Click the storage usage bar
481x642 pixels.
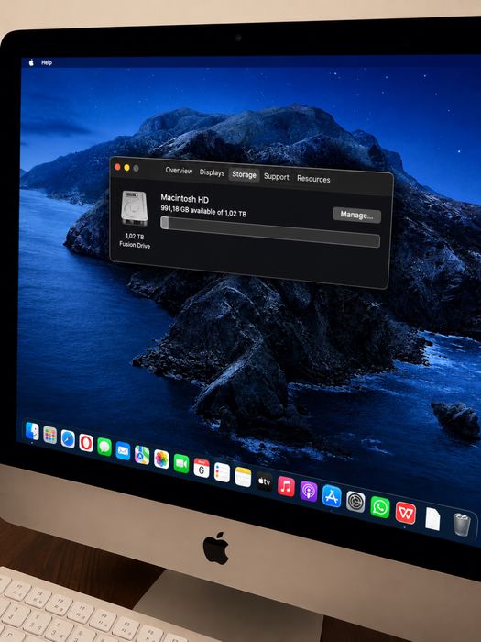(270, 232)
